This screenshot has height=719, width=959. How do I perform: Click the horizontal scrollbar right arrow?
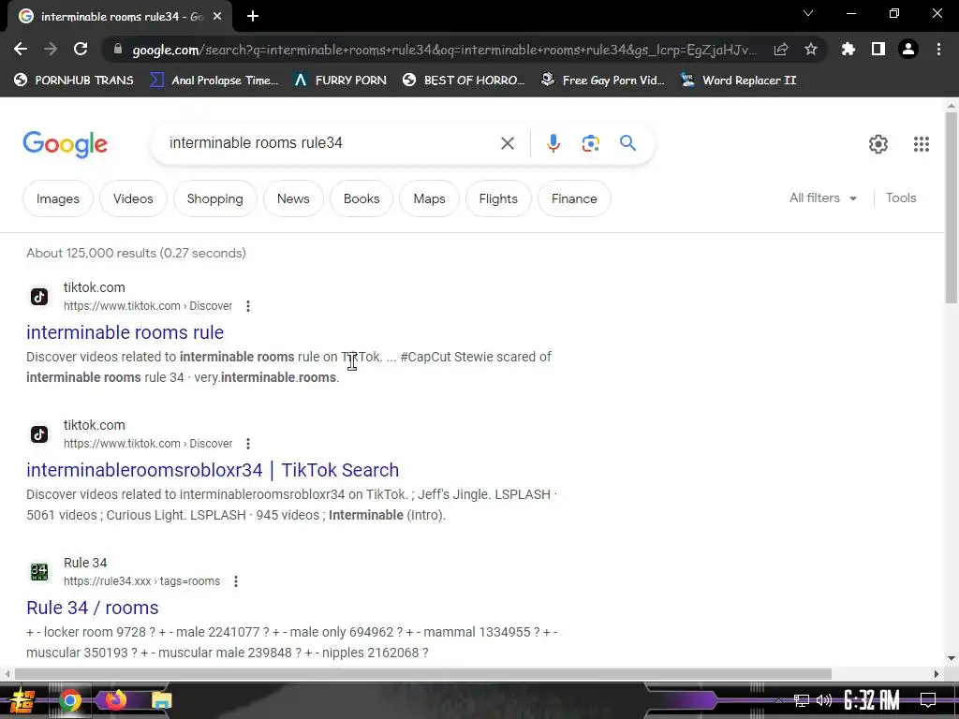click(x=937, y=674)
